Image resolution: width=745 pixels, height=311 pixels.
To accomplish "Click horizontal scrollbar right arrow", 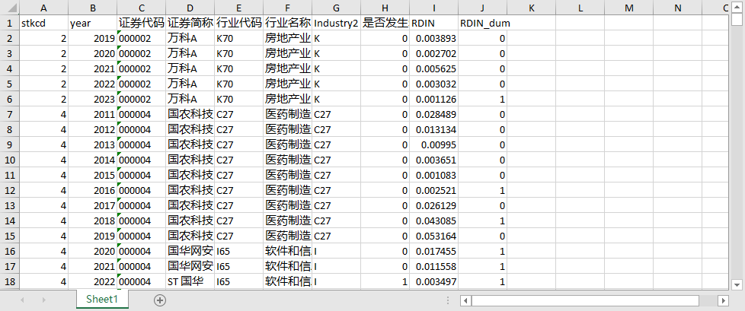I will click(x=723, y=300).
